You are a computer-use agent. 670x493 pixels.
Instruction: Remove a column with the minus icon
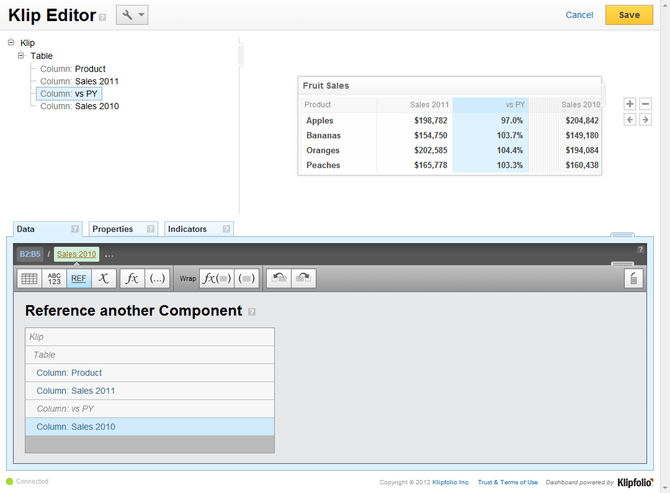645,104
